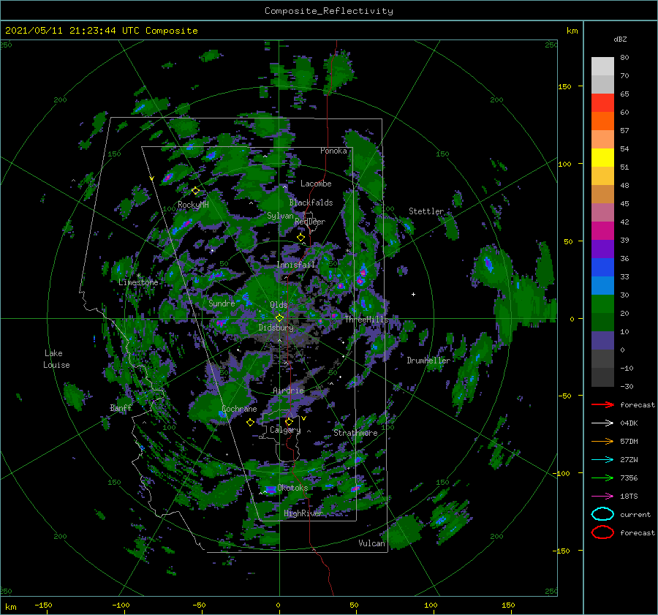Click the Lacombe city label

point(316,184)
